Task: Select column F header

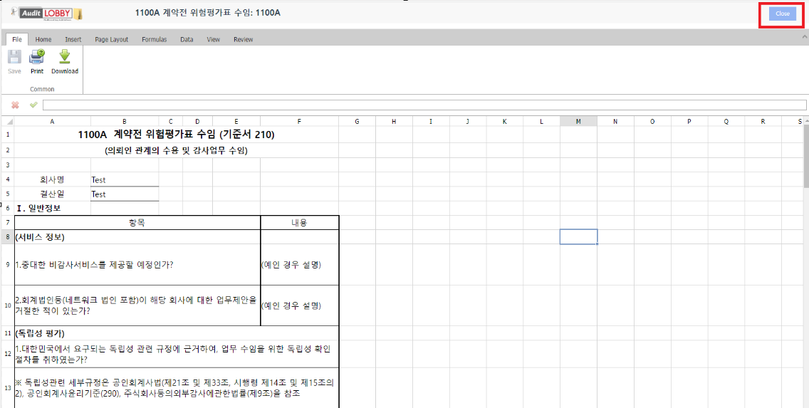Action: pyautogui.click(x=299, y=121)
